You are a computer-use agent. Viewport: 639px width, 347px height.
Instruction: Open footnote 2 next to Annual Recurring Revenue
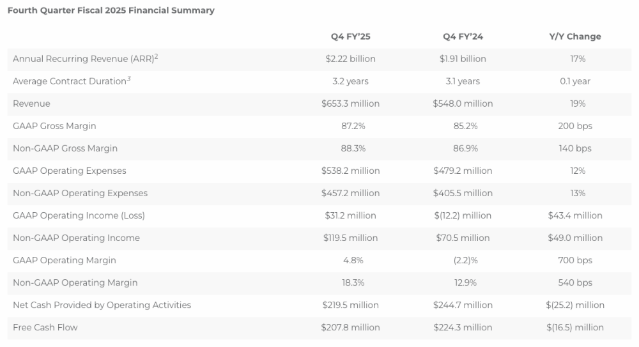click(156, 56)
